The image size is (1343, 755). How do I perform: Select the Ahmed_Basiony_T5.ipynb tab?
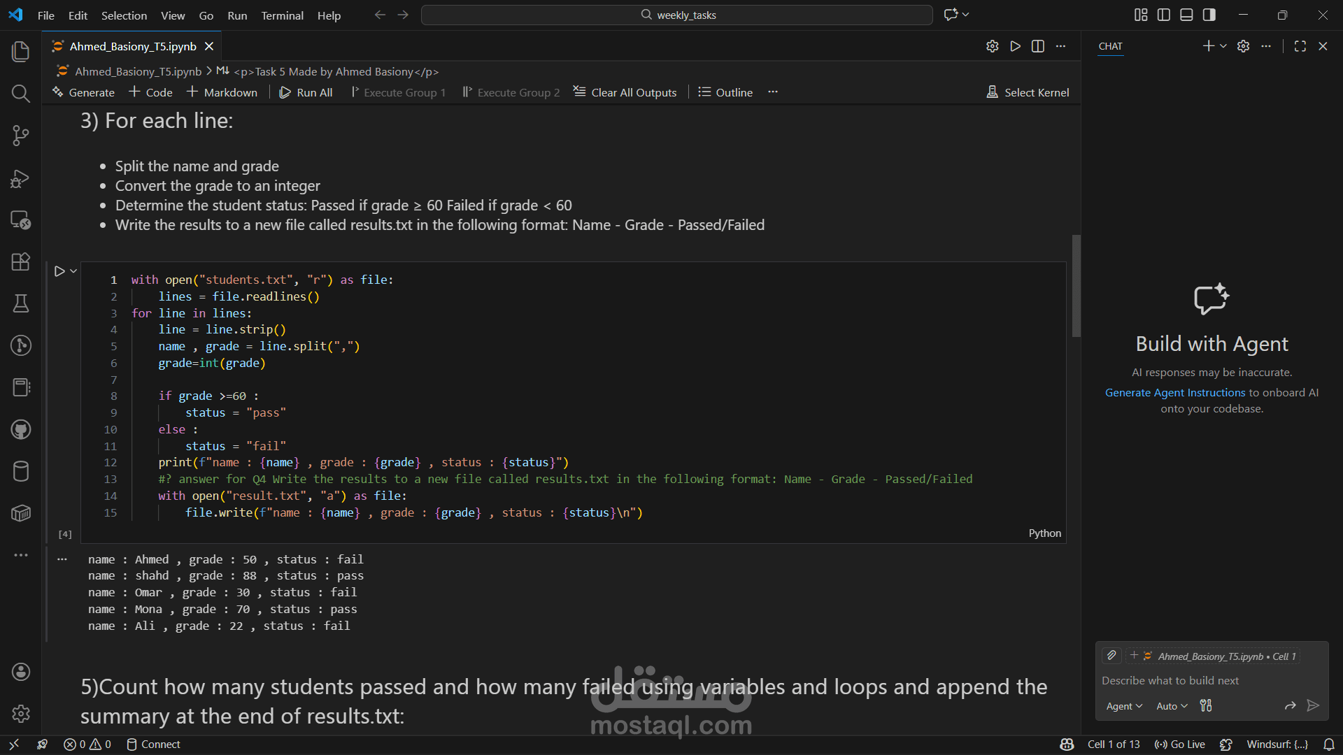[132, 46]
